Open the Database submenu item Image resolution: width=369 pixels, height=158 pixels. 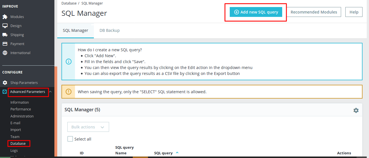18,143
